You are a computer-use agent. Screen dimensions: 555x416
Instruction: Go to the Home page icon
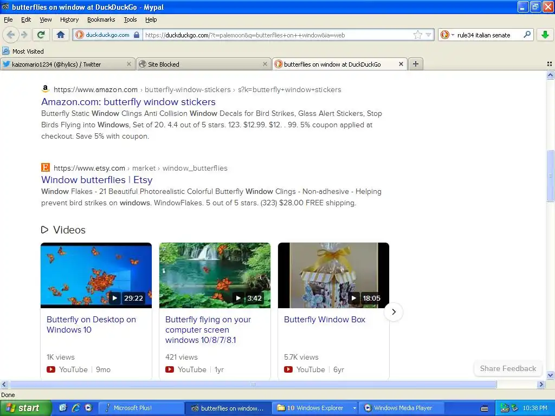pyautogui.click(x=61, y=35)
